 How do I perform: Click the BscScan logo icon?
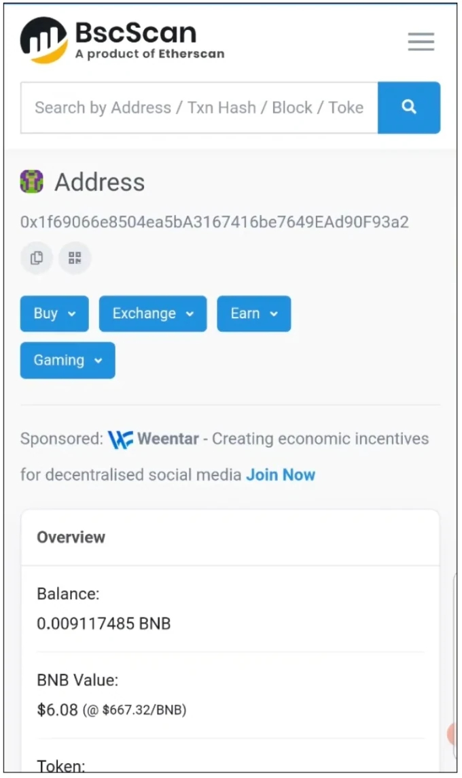coord(43,40)
